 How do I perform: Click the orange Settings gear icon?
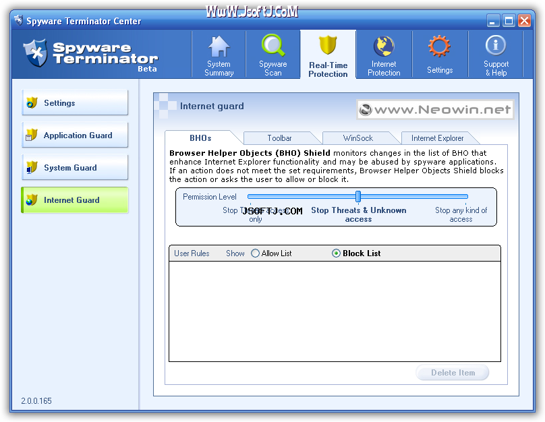[x=439, y=46]
